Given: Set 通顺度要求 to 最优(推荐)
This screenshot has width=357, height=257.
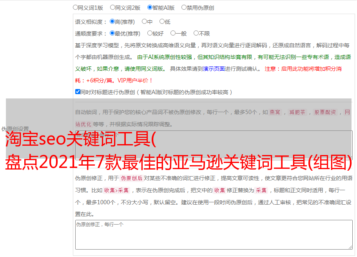Looking at the screenshot, I should coord(112,33).
